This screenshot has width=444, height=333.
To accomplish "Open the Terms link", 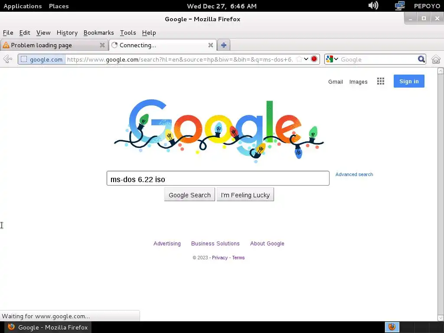I will [238, 258].
